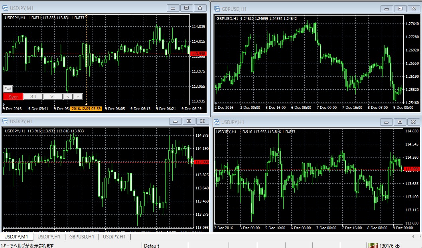422x248 pixels.
Task: Click highlighted 2016.12.09 05:59 time label
Action: tap(86, 109)
